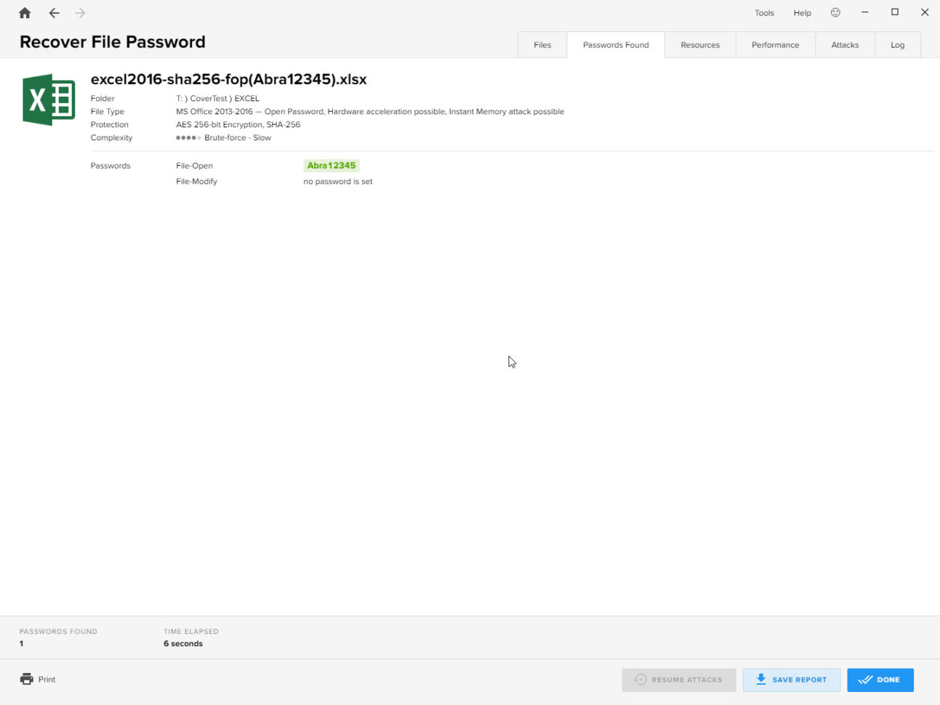Click the Done button

(880, 680)
